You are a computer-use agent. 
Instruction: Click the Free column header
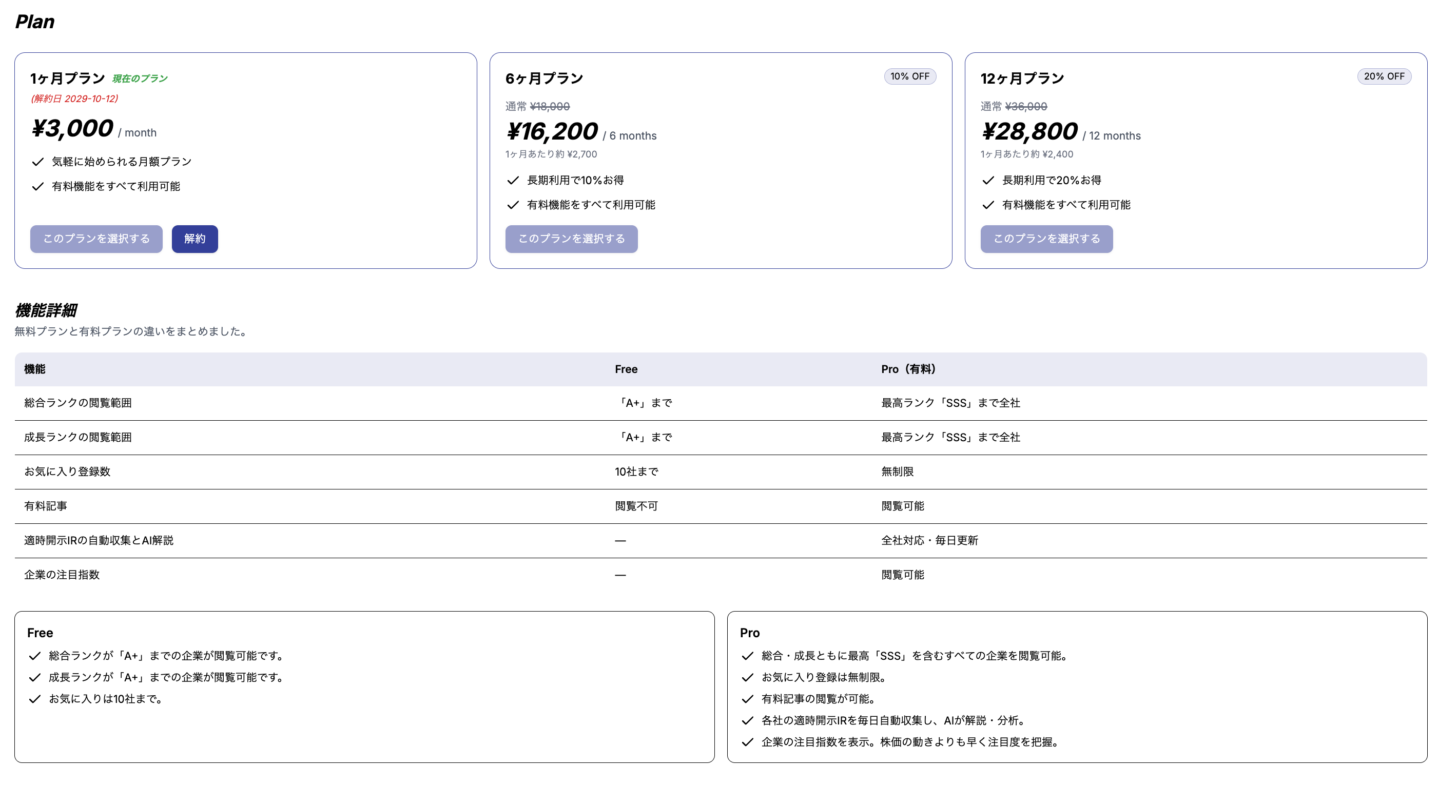pyautogui.click(x=626, y=369)
